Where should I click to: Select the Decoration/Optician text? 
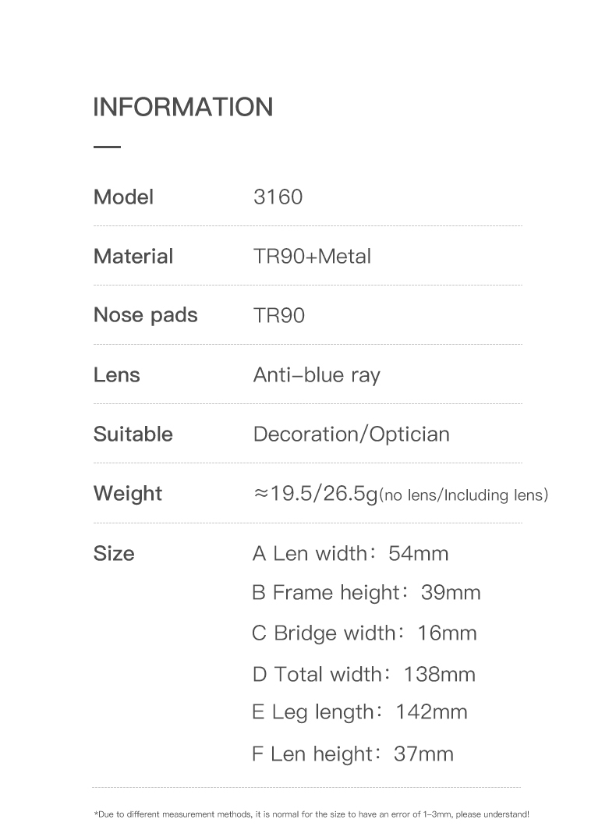pyautogui.click(x=352, y=434)
